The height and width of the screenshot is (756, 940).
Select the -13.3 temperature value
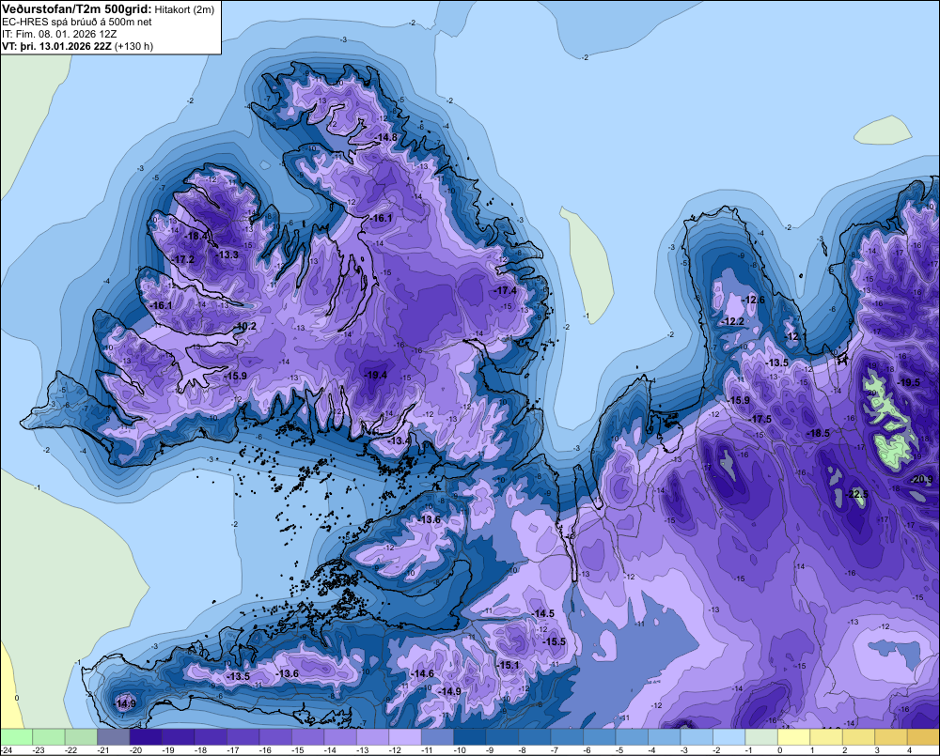coord(227,255)
